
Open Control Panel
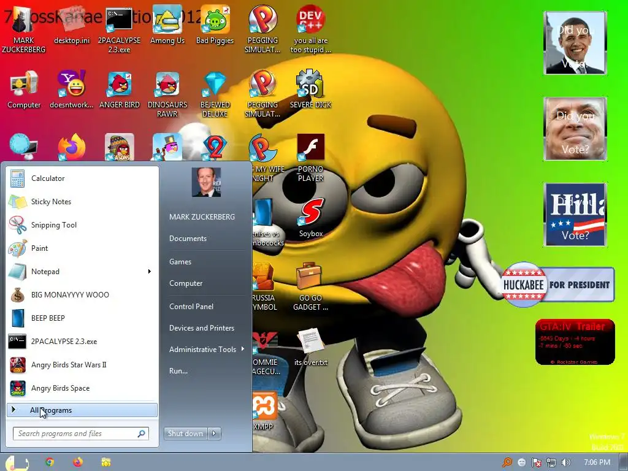[191, 307]
